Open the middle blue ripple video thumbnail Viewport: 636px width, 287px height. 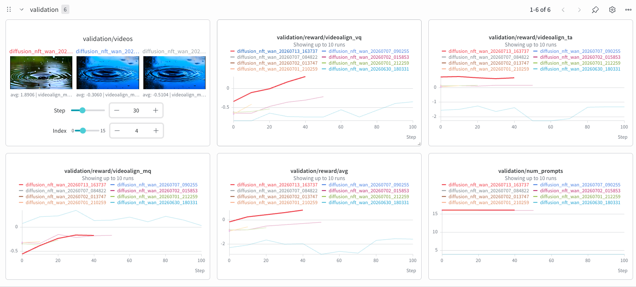click(x=107, y=73)
